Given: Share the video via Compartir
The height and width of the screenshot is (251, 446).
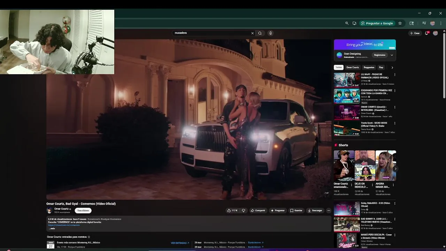Looking at the screenshot, I should (x=258, y=211).
